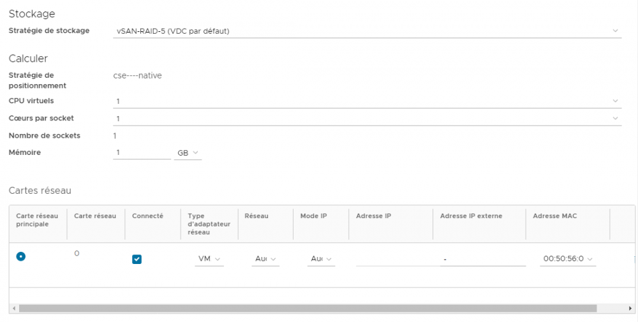Click the Nombre de sockets label
638x322 pixels.
(45, 136)
